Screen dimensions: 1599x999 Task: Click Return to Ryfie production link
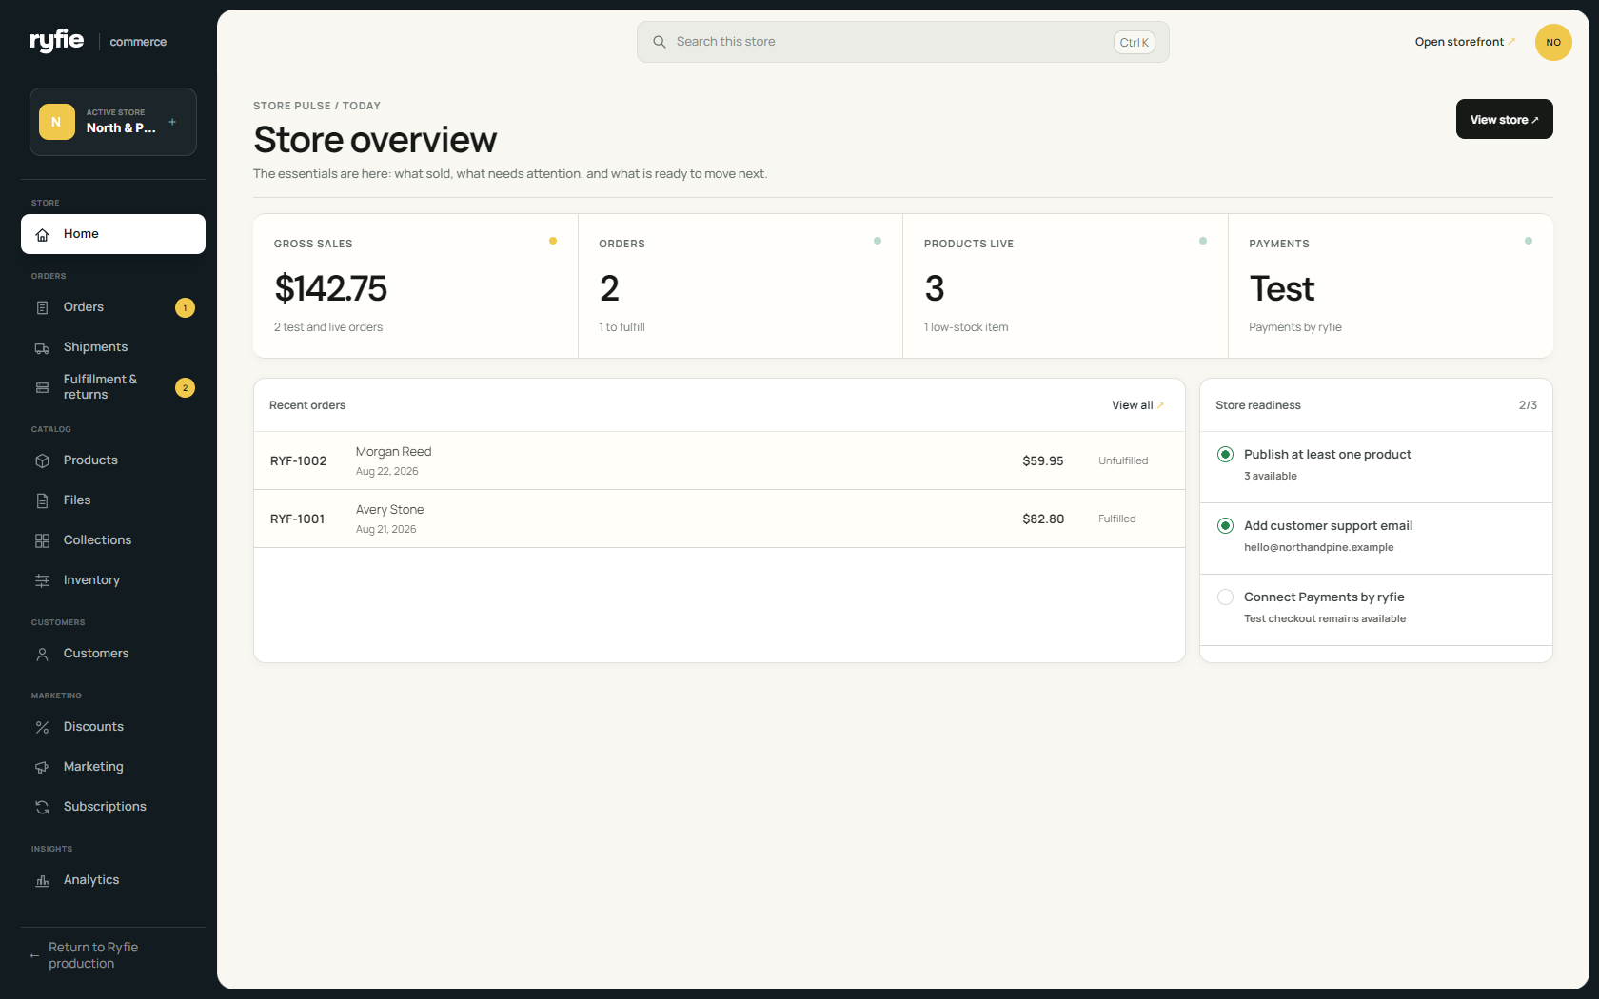click(x=113, y=955)
